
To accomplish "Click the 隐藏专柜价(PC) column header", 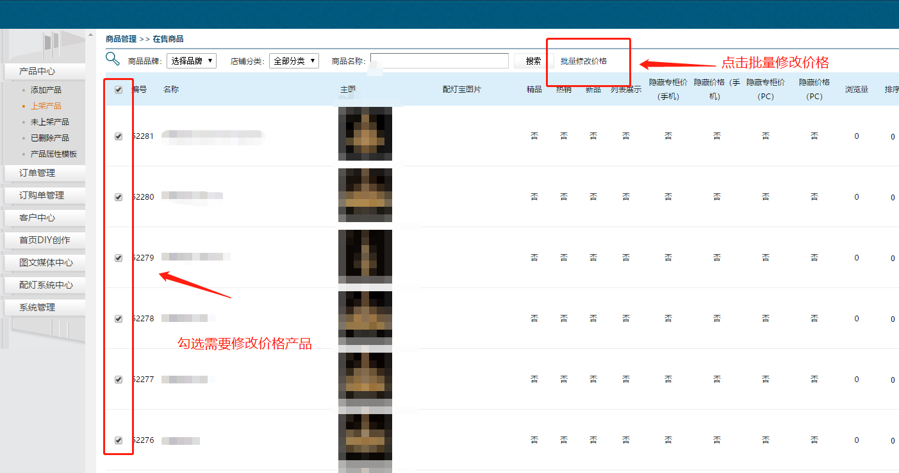I will (766, 90).
